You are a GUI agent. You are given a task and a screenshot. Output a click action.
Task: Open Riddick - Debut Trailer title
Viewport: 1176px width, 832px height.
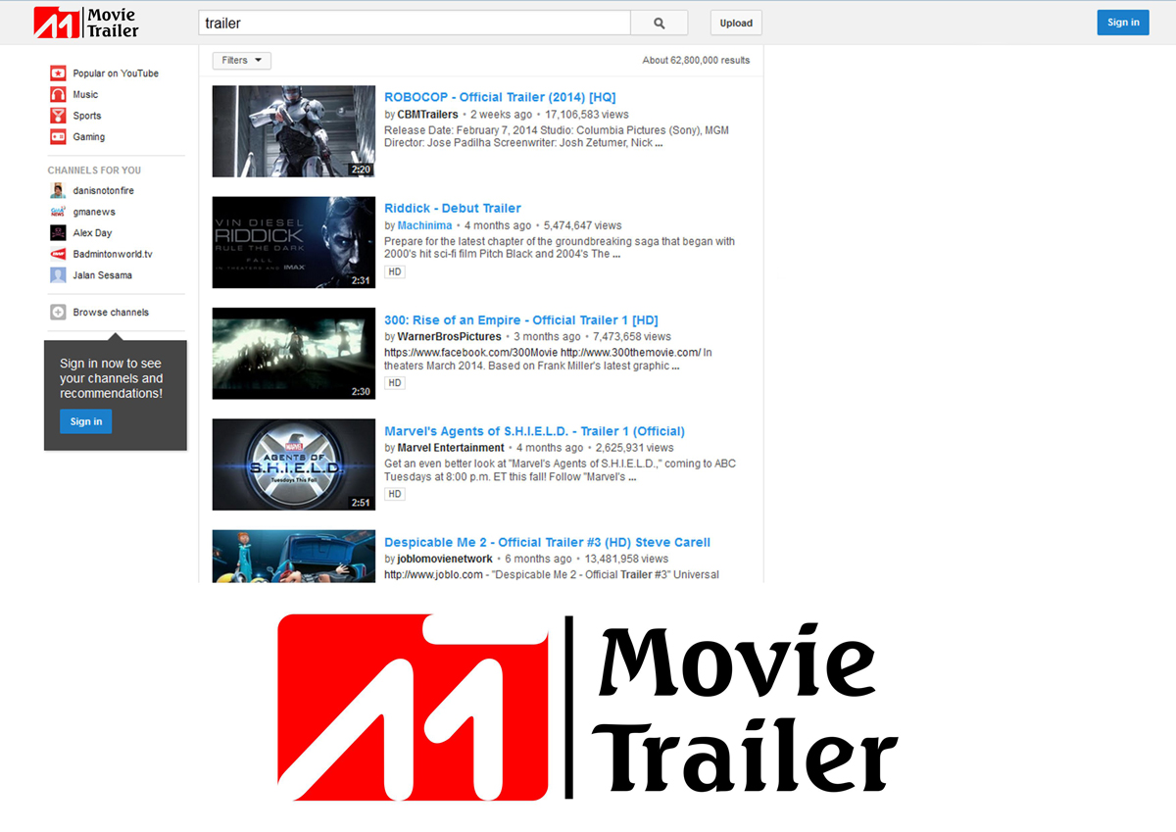click(x=453, y=208)
